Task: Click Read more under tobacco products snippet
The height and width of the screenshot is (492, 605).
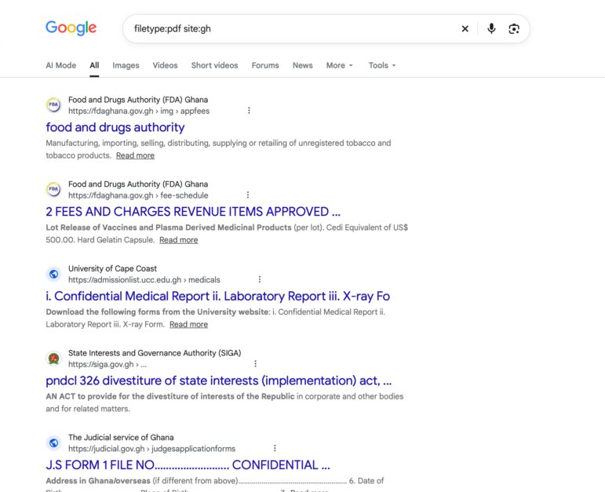Action: click(135, 155)
